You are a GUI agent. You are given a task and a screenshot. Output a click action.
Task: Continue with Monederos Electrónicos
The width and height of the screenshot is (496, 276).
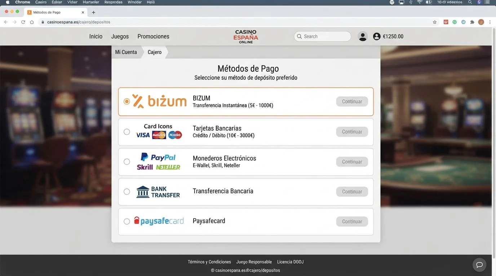pyautogui.click(x=352, y=162)
